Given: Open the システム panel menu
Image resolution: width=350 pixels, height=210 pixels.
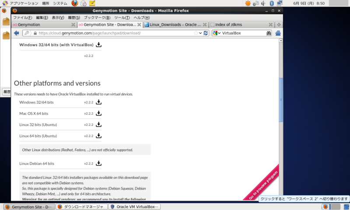Looking at the screenshot, I should coord(60,3).
